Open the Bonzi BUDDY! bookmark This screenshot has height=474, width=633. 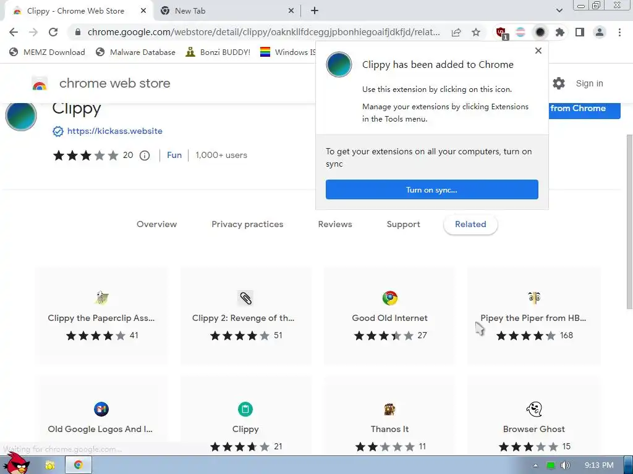coord(218,52)
